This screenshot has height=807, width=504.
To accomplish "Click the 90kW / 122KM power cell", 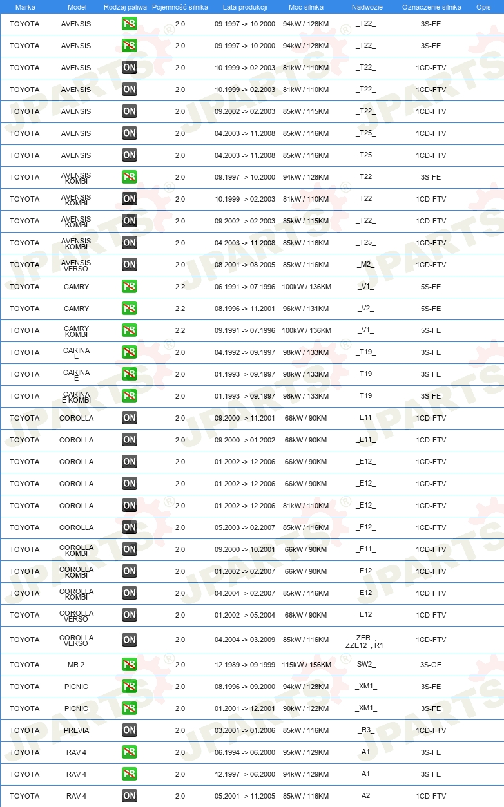I will tap(306, 708).
